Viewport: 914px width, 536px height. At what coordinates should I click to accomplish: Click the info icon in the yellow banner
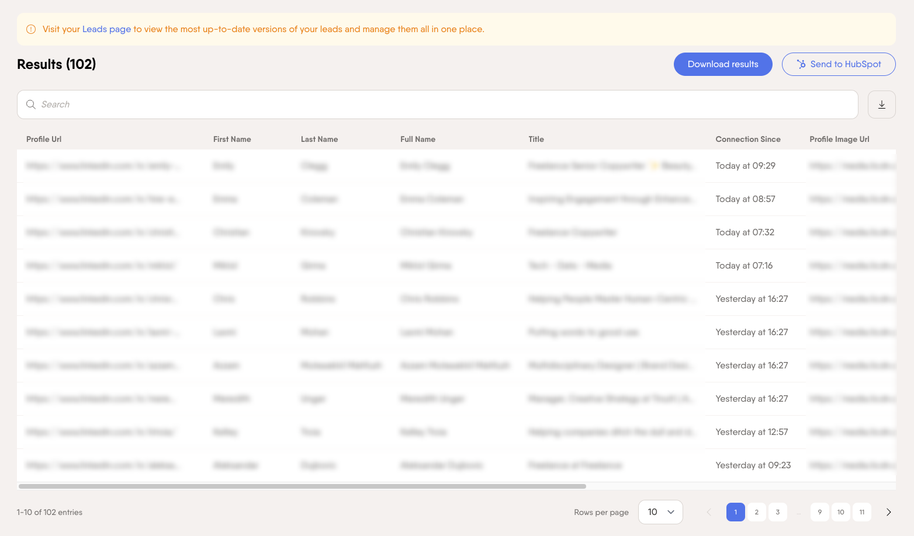[31, 29]
